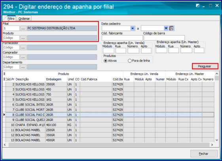The image size is (222, 161).
Task: Switch to the Ordenar tab
Action: 24,19
